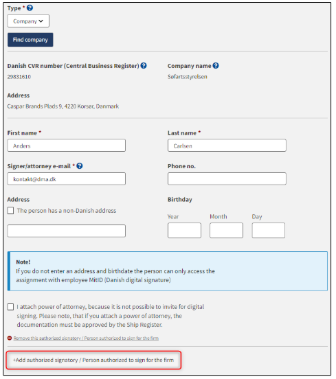Click the blue Note information box

(x=168, y=271)
